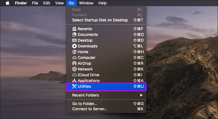The image size is (218, 119).
Task: Click the Documents file icon
Action: pos(74,35)
